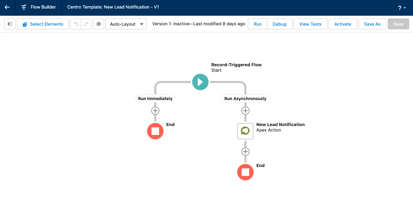Click the Run Asynchronously path label

pos(245,98)
